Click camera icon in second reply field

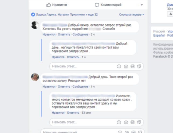tap(126, 122)
